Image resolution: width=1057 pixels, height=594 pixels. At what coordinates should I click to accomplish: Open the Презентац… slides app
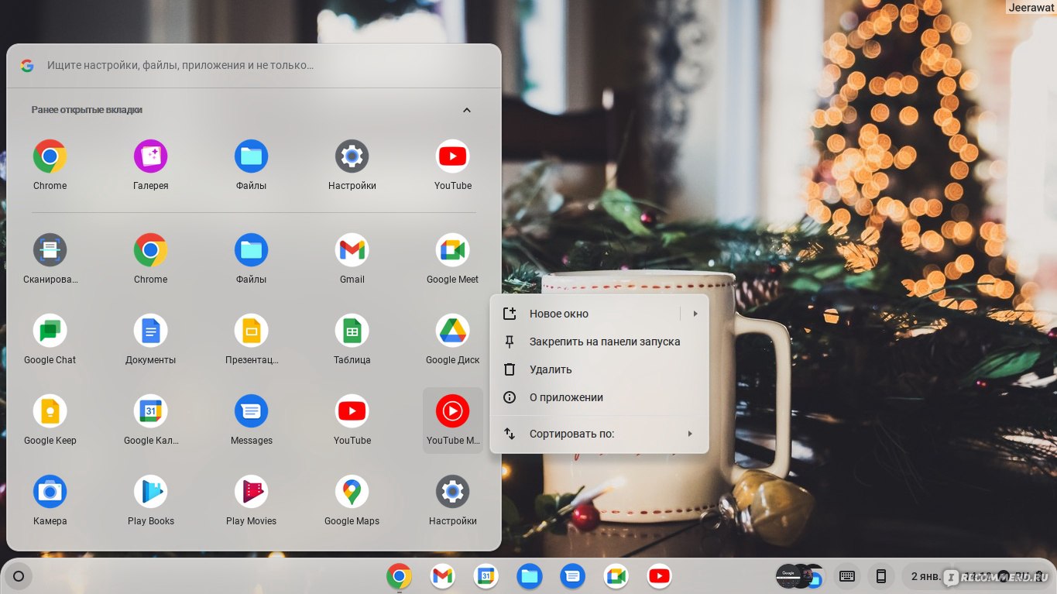coord(252,331)
